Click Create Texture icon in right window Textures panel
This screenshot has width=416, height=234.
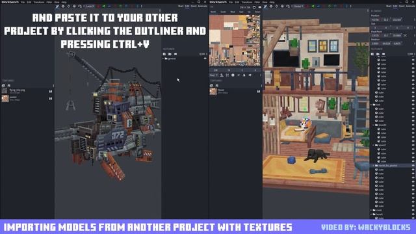coord(217,85)
